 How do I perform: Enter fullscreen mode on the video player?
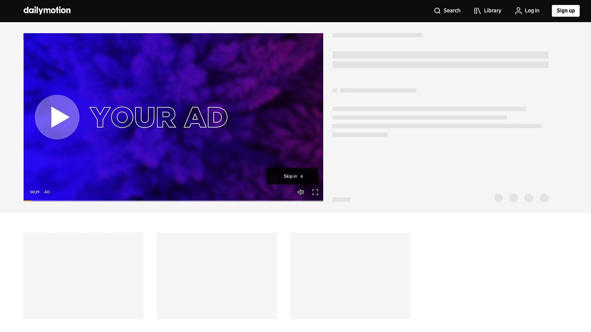315,192
